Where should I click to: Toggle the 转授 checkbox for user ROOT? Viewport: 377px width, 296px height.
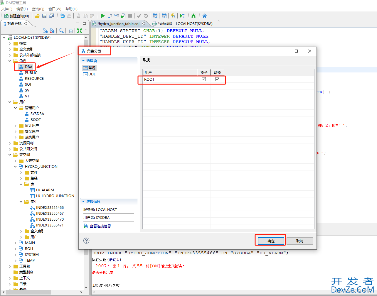[217, 79]
